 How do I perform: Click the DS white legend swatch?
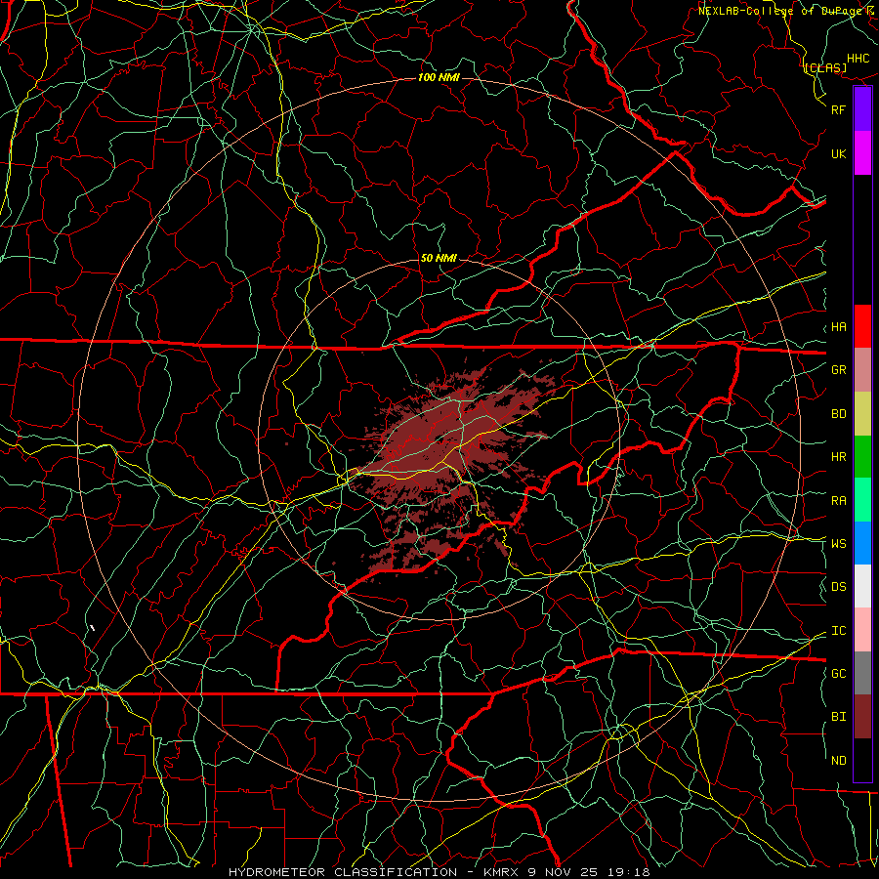862,586
